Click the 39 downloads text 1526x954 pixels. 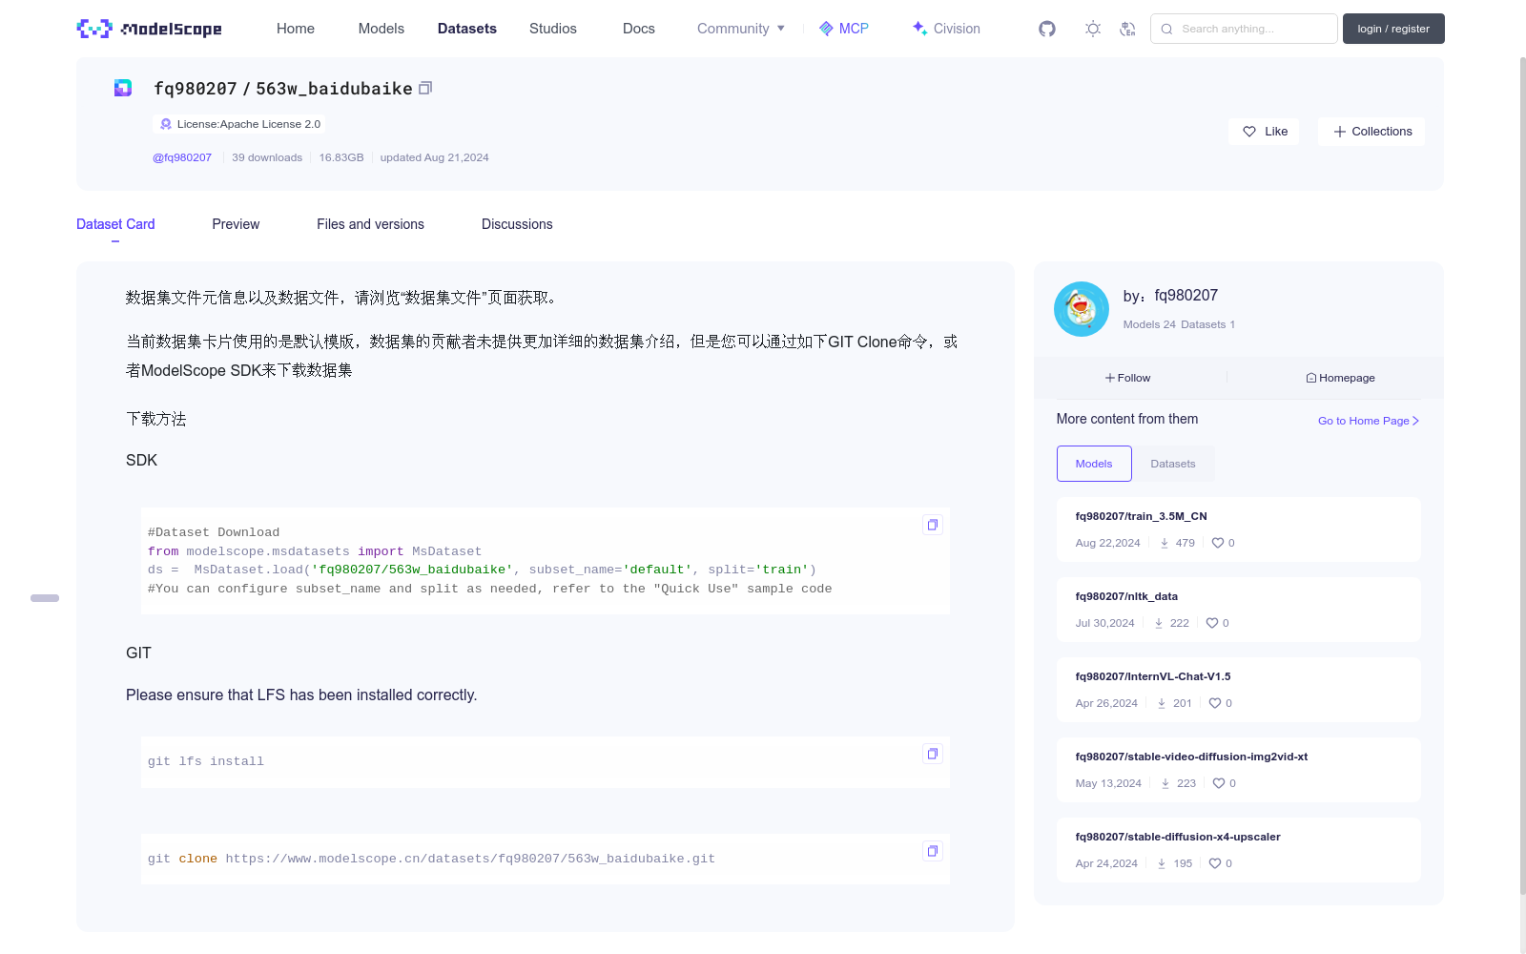267,157
